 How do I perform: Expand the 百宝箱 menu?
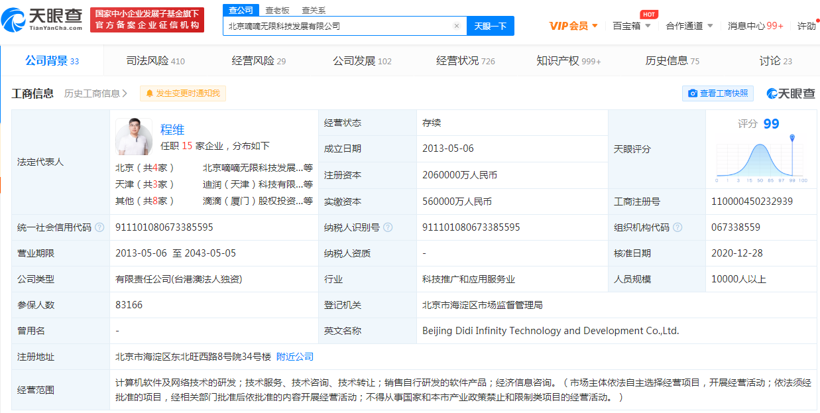coord(631,26)
